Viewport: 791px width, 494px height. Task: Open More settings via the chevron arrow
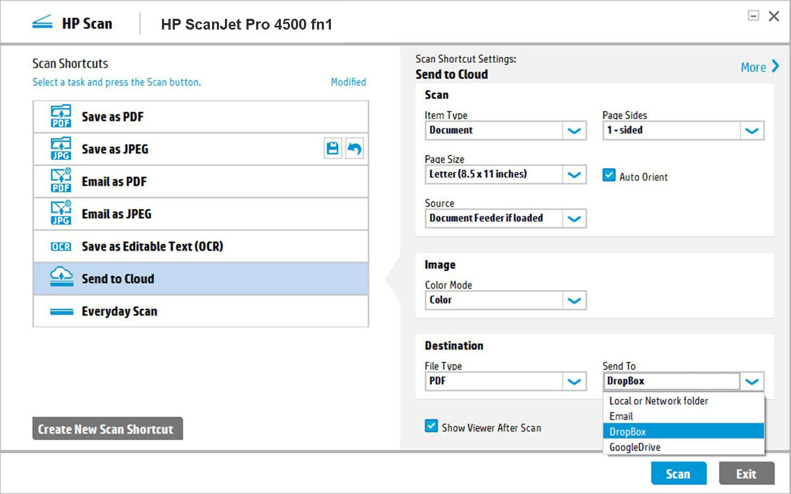point(775,66)
